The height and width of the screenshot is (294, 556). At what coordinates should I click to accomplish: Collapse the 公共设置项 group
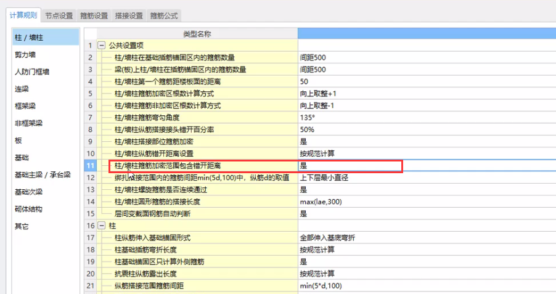101,46
